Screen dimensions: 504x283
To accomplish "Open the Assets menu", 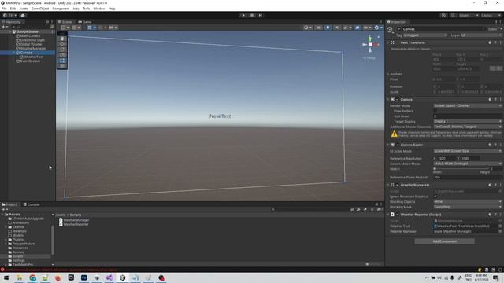I will pos(24,9).
